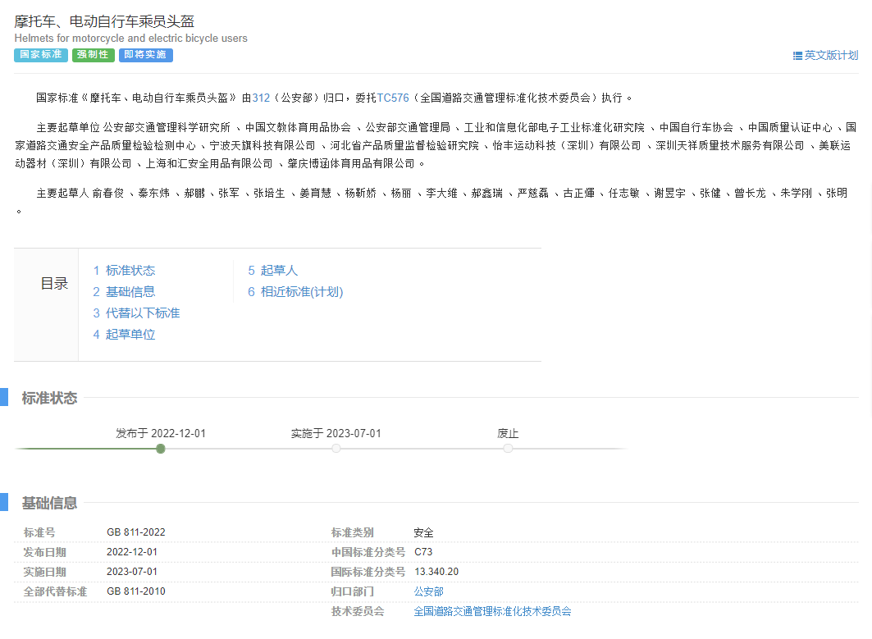
Task: Click the 强制性 tag badge
Action: coord(93,55)
